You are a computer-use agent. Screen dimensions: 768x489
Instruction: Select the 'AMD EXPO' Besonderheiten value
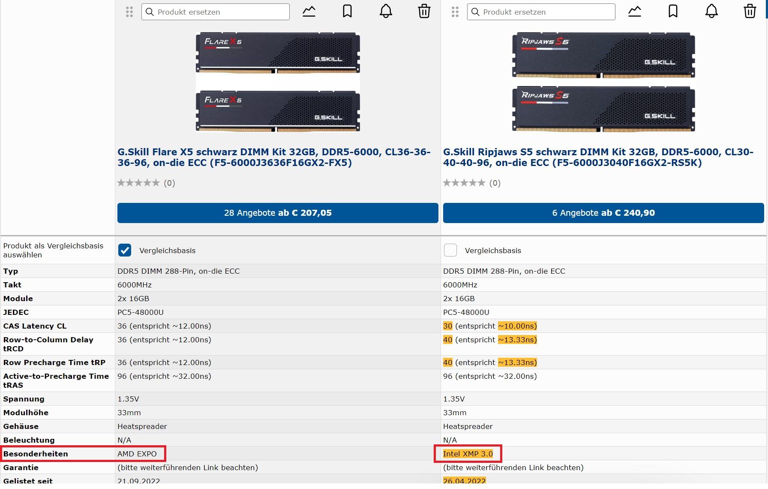pos(137,454)
